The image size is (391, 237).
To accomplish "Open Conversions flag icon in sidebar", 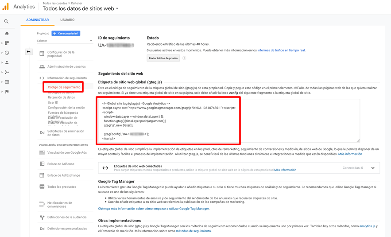I will coord(7,92).
